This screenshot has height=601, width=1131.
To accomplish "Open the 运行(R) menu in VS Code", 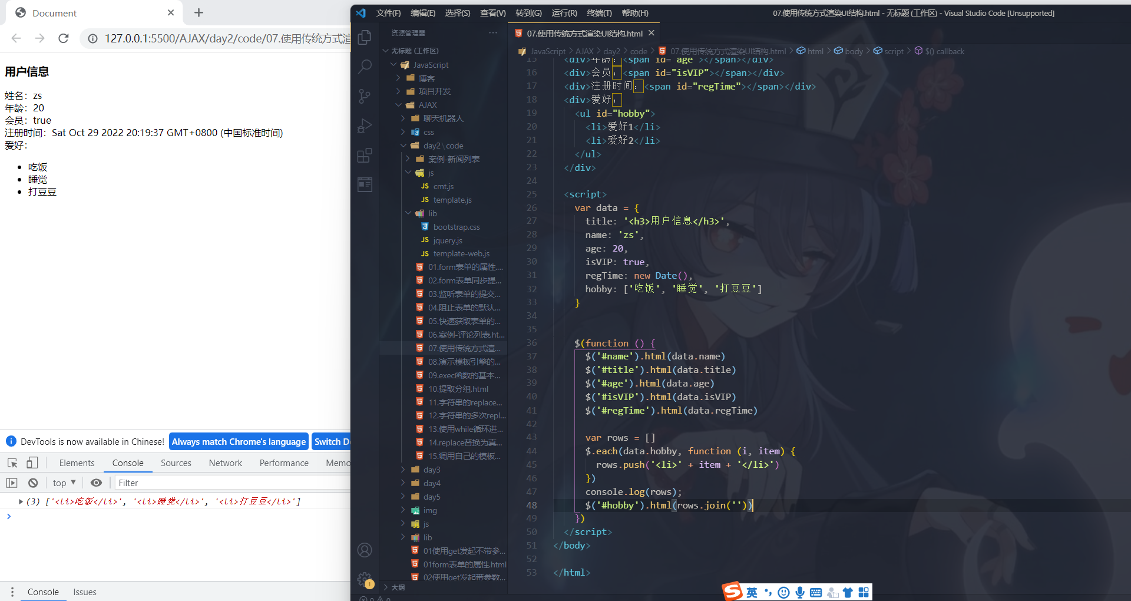I will click(x=564, y=13).
